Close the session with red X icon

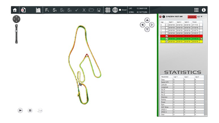(x=160, y=17)
